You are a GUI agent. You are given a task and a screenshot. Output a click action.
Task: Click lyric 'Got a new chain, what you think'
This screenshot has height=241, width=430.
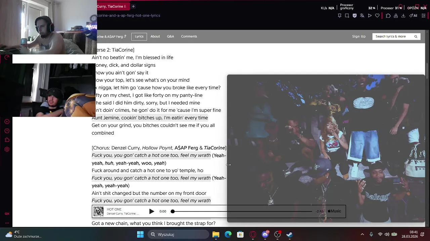[x=154, y=223]
